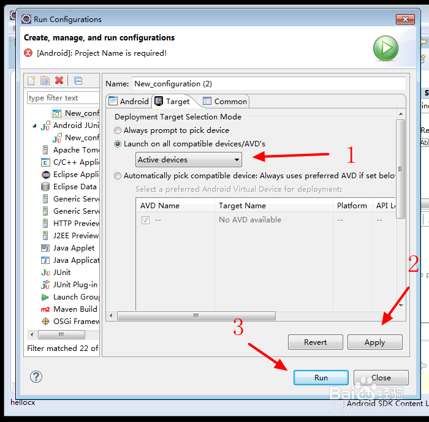Switch to the Common tab

(x=225, y=101)
